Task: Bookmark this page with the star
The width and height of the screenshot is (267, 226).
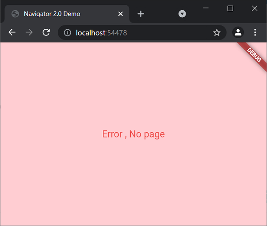Action: (x=217, y=32)
